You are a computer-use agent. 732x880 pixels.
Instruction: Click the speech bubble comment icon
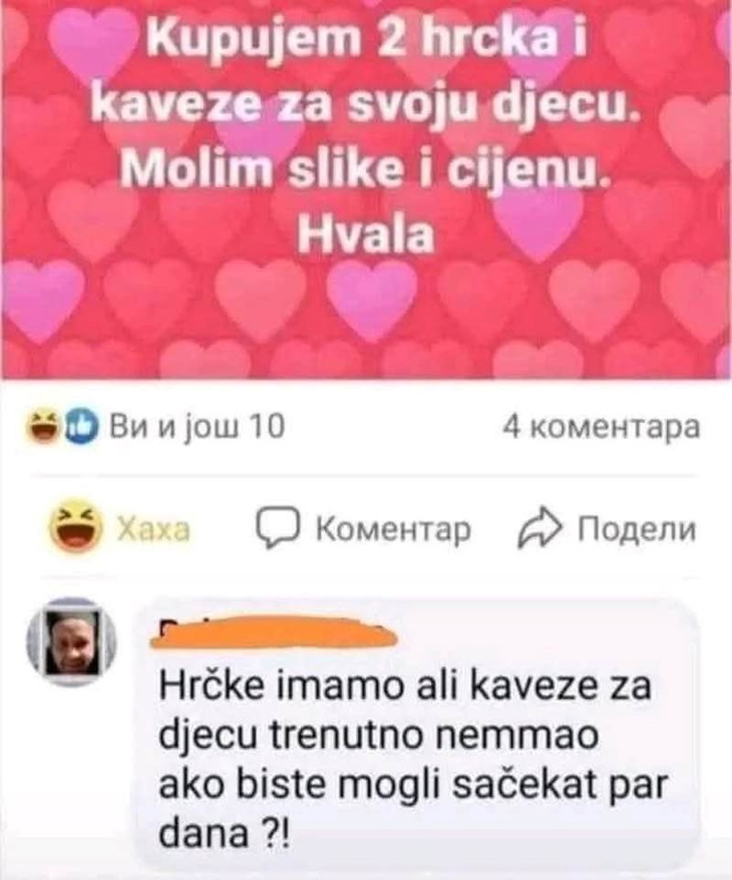[277, 529]
